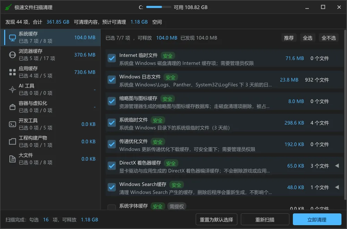The image size is (347, 229).
Task: Click the 全选 button
Action: coord(307,38)
